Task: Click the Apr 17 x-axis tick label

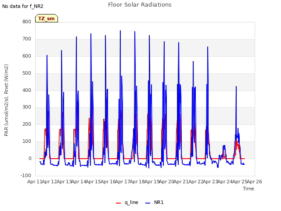Action: click(123, 182)
